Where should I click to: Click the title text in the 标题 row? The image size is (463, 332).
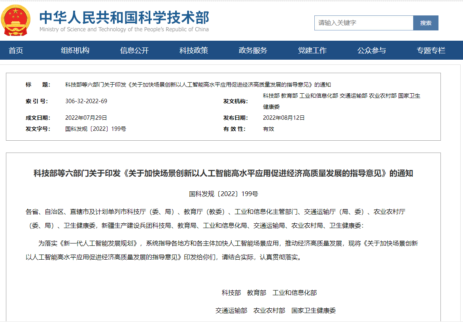tap(198, 85)
